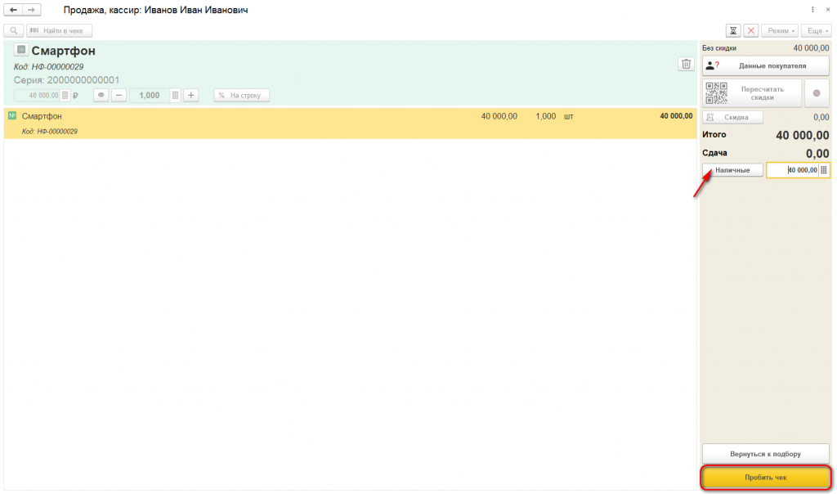Click the "Серия: 2000000000001" text
Screen dimensions: 837x494
click(x=67, y=80)
